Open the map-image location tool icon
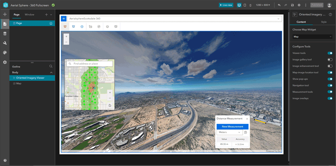 [90, 26]
